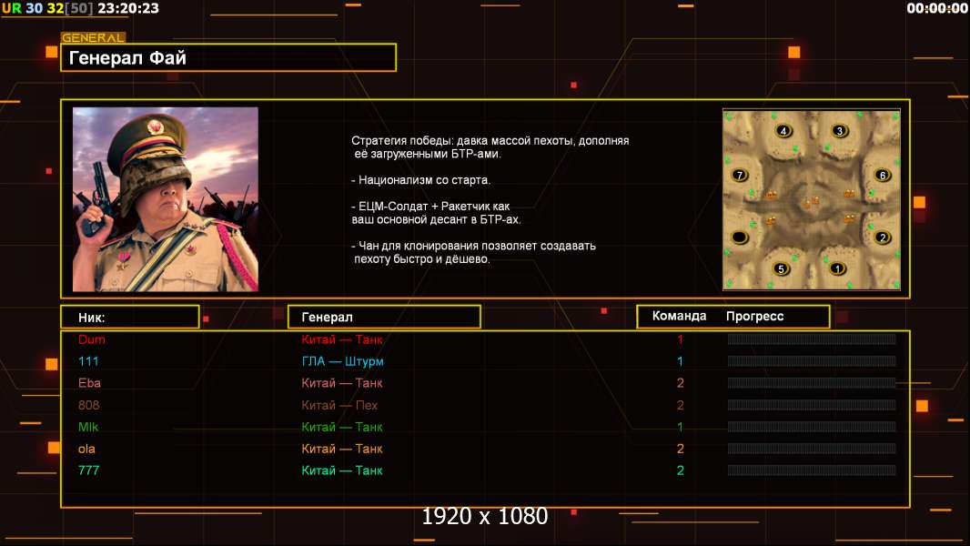Select player nickname Mlk
The width and height of the screenshot is (970, 546).
coord(88,427)
